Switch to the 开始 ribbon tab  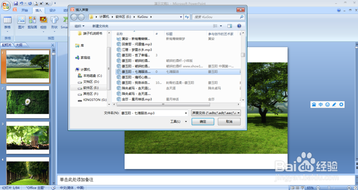coord(24,10)
